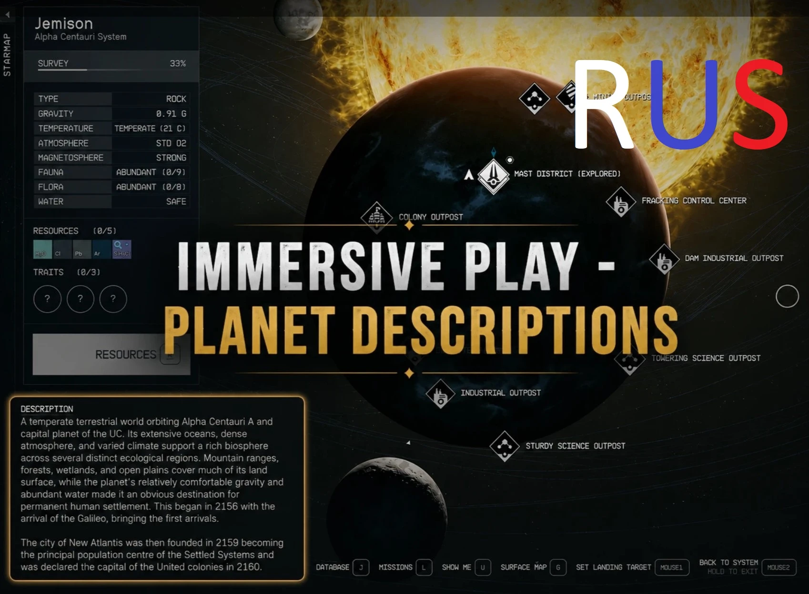Open the Surface Map G button
The width and height of the screenshot is (809, 594).
pyautogui.click(x=558, y=567)
